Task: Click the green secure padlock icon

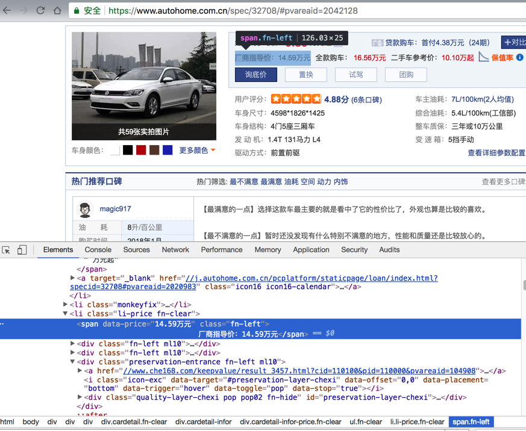Action: point(77,11)
